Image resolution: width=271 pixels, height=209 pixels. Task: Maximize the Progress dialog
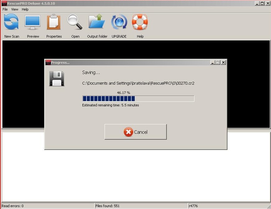pos(218,63)
